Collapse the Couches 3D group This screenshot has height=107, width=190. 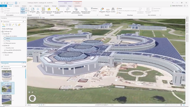(x=2, y=34)
